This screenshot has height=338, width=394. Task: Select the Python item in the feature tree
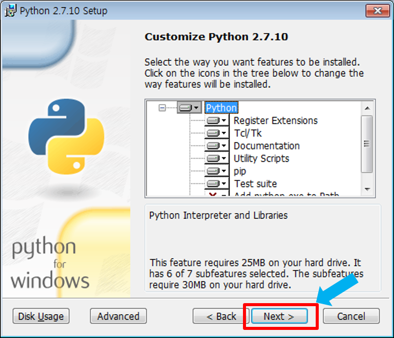point(221,108)
